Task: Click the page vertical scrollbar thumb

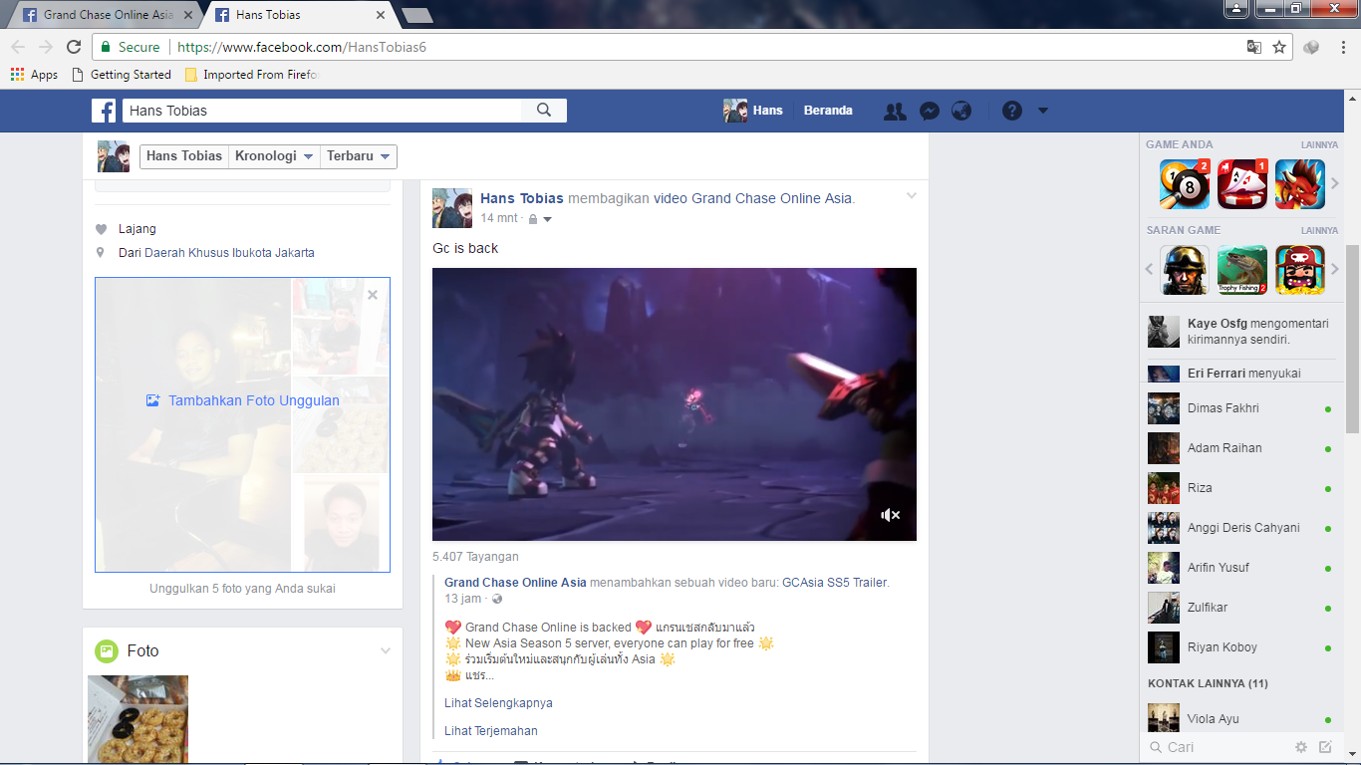Action: (1352, 339)
